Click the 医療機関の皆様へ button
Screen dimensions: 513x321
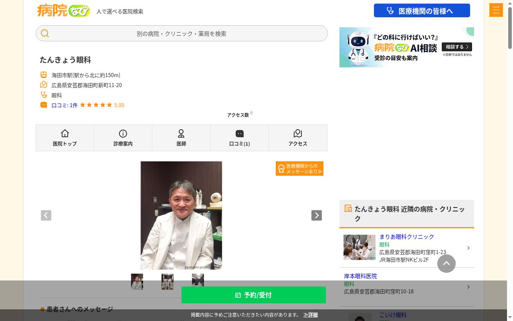coord(422,11)
